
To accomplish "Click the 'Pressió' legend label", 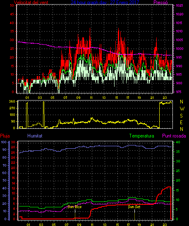I will pos(160,2).
